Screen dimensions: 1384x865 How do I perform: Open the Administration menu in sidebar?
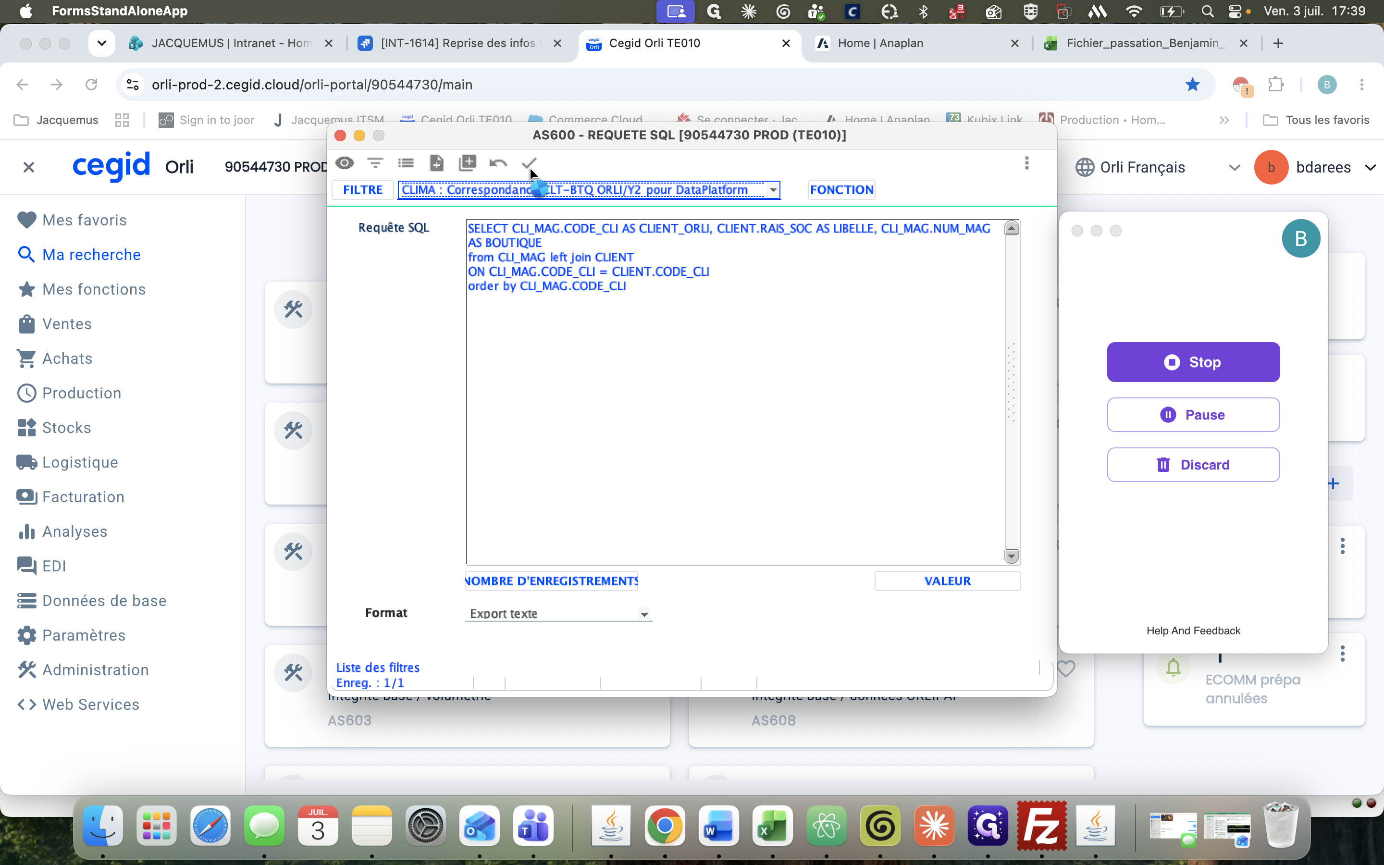(x=95, y=669)
